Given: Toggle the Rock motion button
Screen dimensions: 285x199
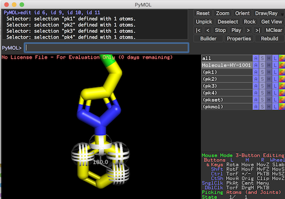Looking at the screenshot, I should [x=250, y=22].
